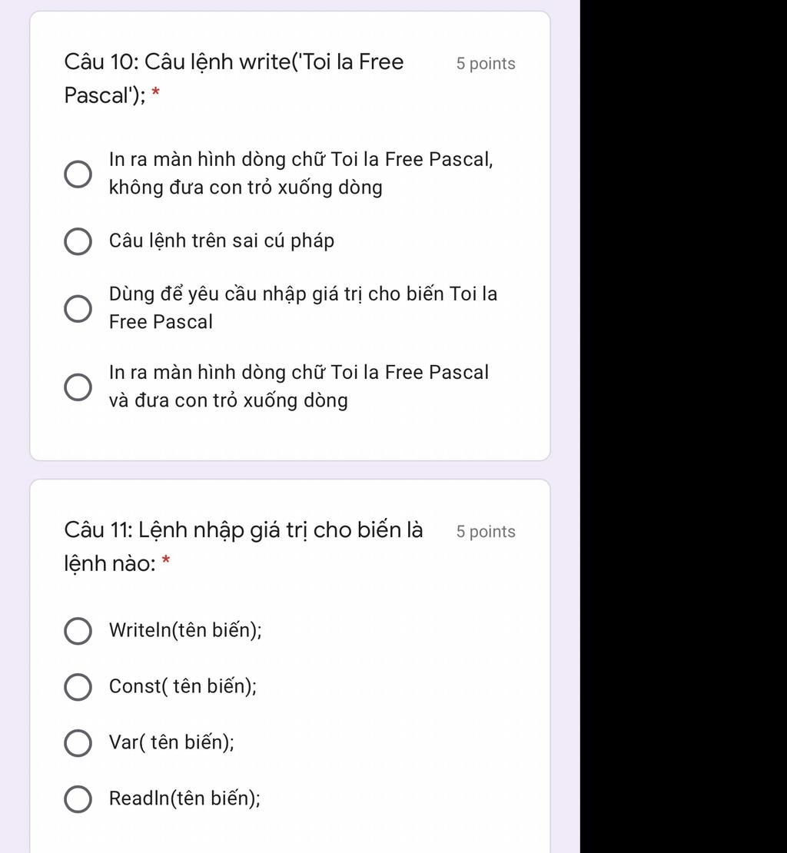This screenshot has height=853, width=787.
Task: Select the 'Readln(tên biến);' radio button
Action: click(x=77, y=799)
